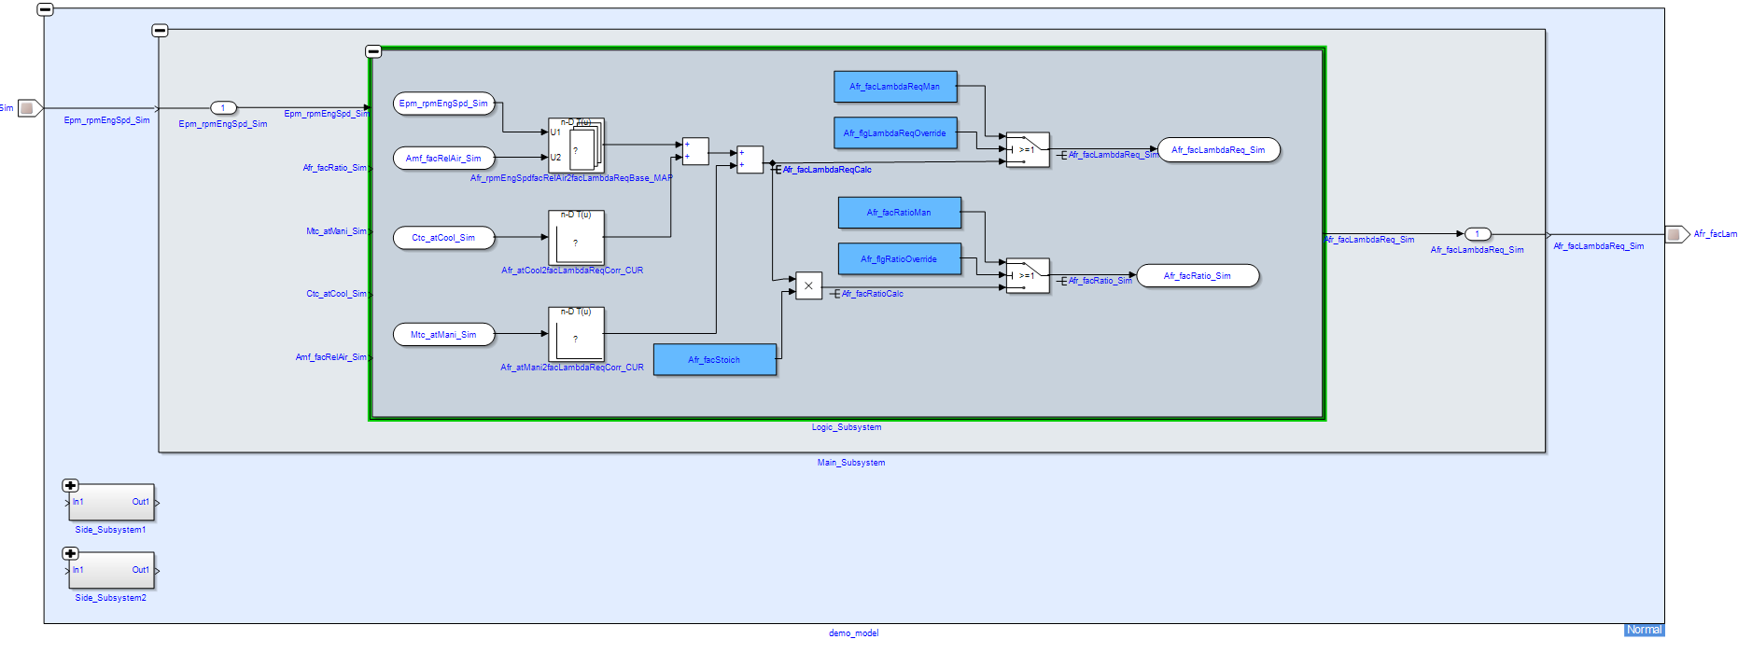This screenshot has height=653, width=1738.
Task: Select the Epm_rpmEngSpd_Sim From block
Action: (443, 104)
